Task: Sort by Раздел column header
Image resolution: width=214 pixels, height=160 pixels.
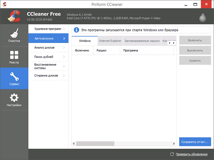Action: click(106, 50)
